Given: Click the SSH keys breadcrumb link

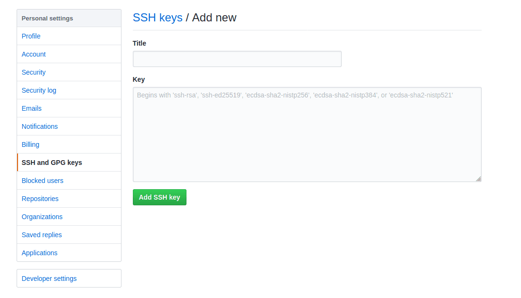Looking at the screenshot, I should click(x=158, y=18).
